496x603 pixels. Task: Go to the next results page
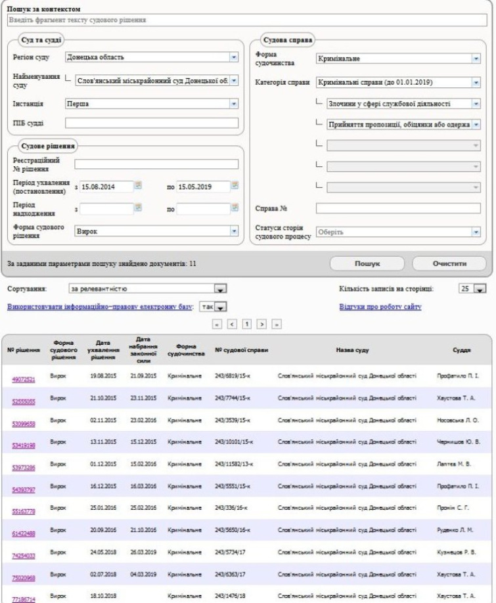pyautogui.click(x=262, y=324)
